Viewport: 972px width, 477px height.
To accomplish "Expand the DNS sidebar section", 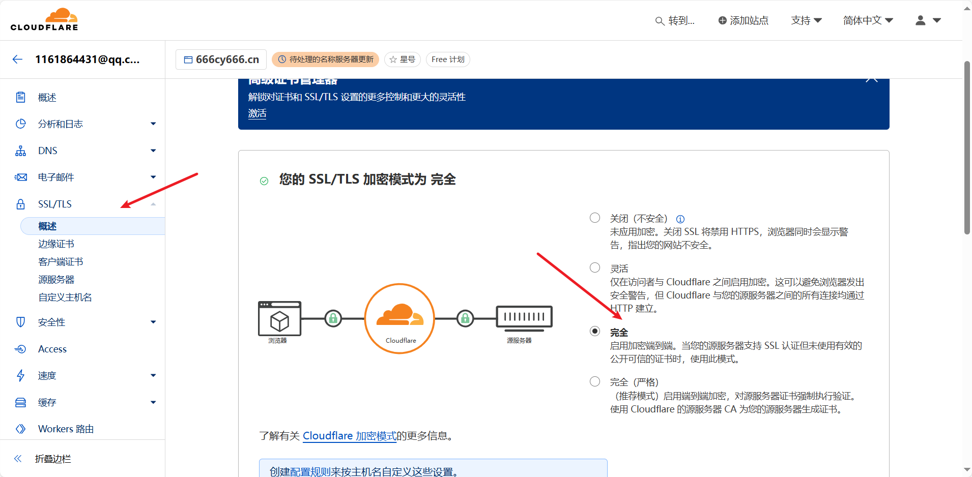I will coord(153,151).
